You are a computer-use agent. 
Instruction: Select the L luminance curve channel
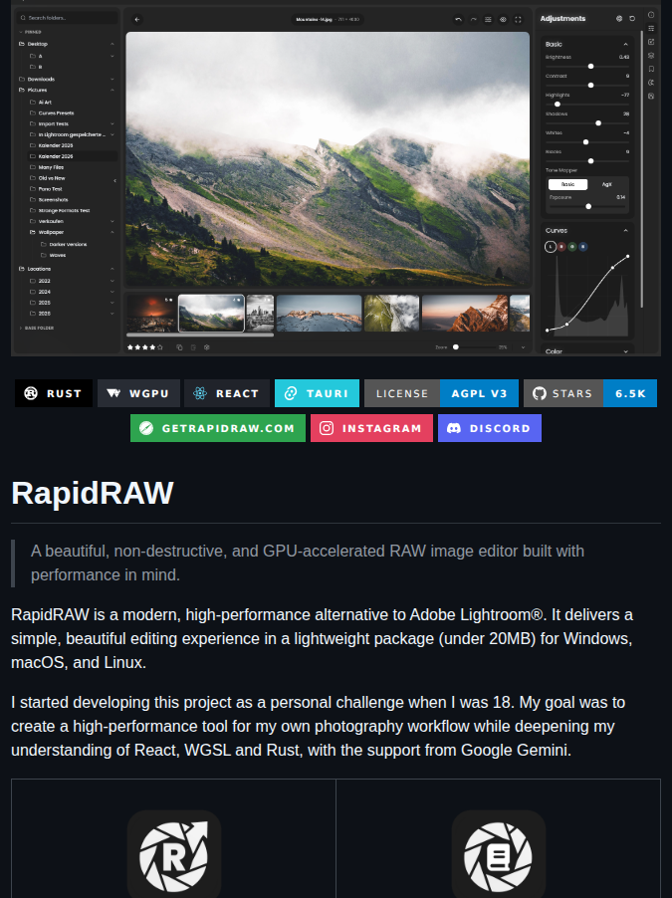(551, 247)
